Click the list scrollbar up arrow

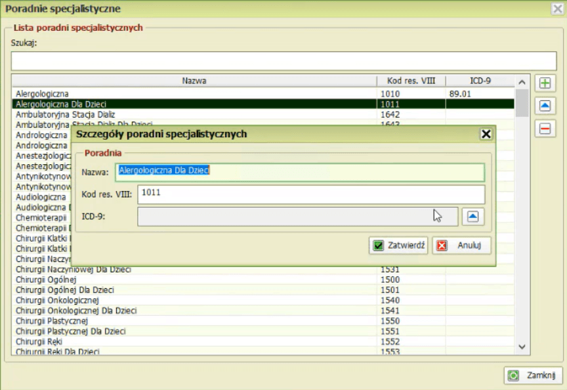[x=522, y=82]
